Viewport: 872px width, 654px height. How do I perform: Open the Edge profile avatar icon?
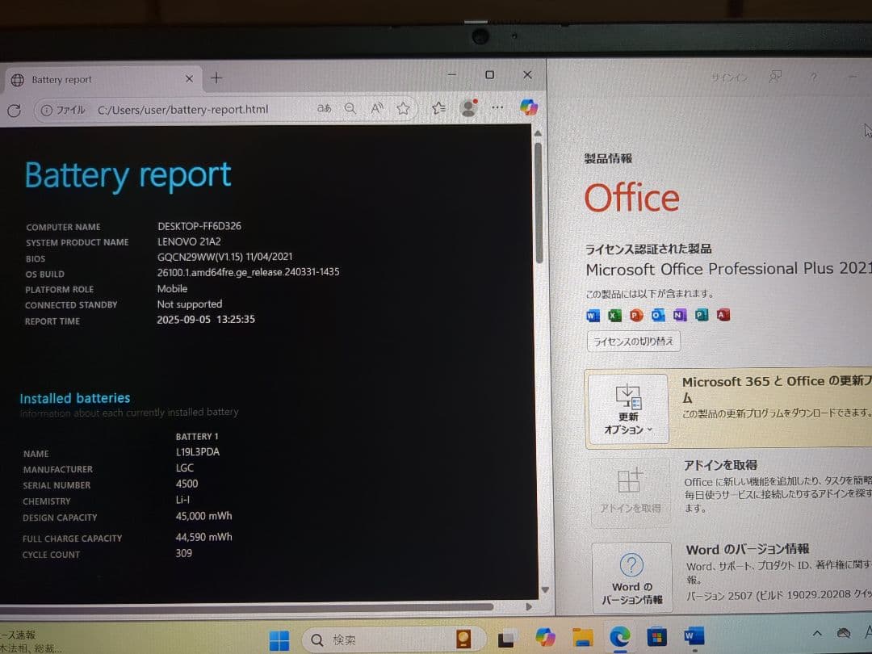pyautogui.click(x=468, y=108)
